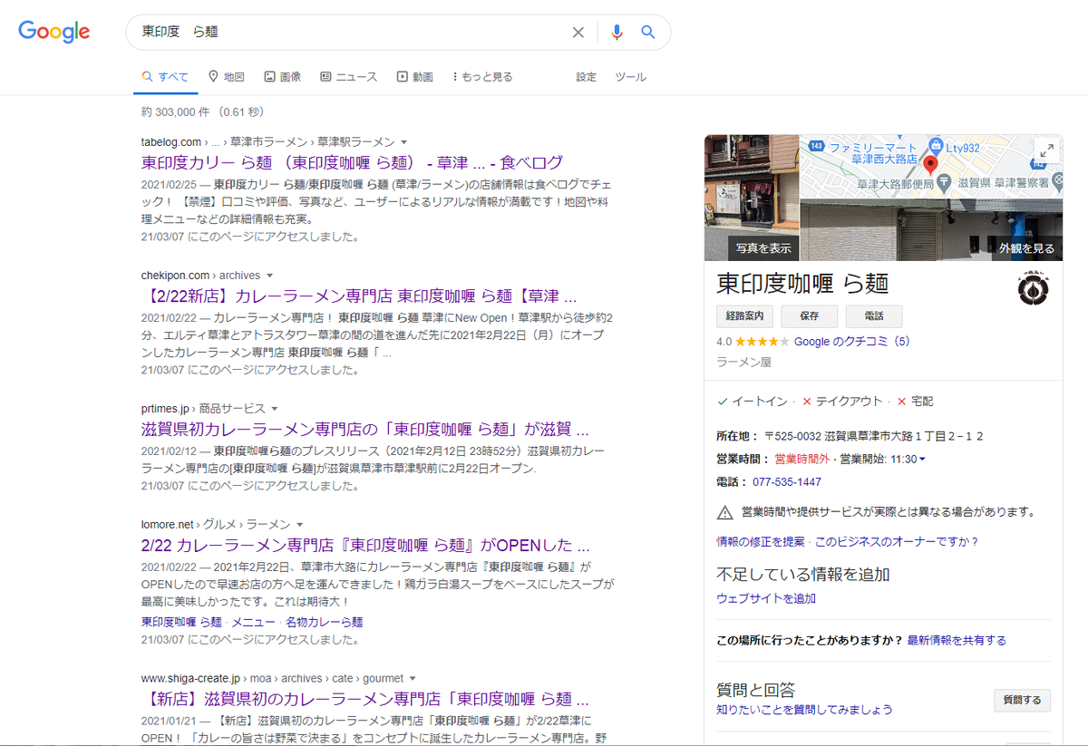Image resolution: width=1088 pixels, height=746 pixels.
Task: Click the メニュー sitelink under lomore result
Action: [253, 622]
